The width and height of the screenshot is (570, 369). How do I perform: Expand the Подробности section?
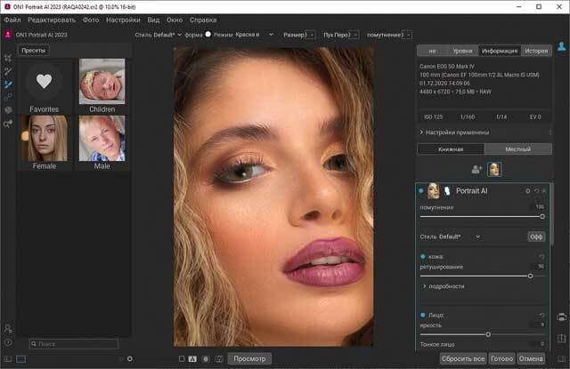click(x=444, y=286)
